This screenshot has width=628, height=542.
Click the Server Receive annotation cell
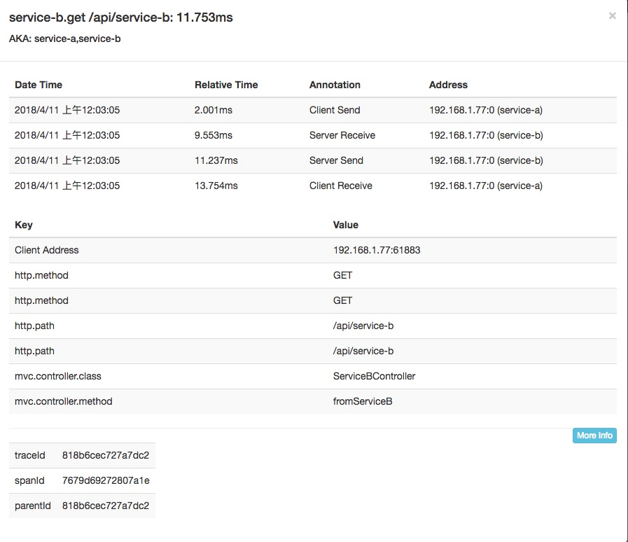click(x=342, y=135)
